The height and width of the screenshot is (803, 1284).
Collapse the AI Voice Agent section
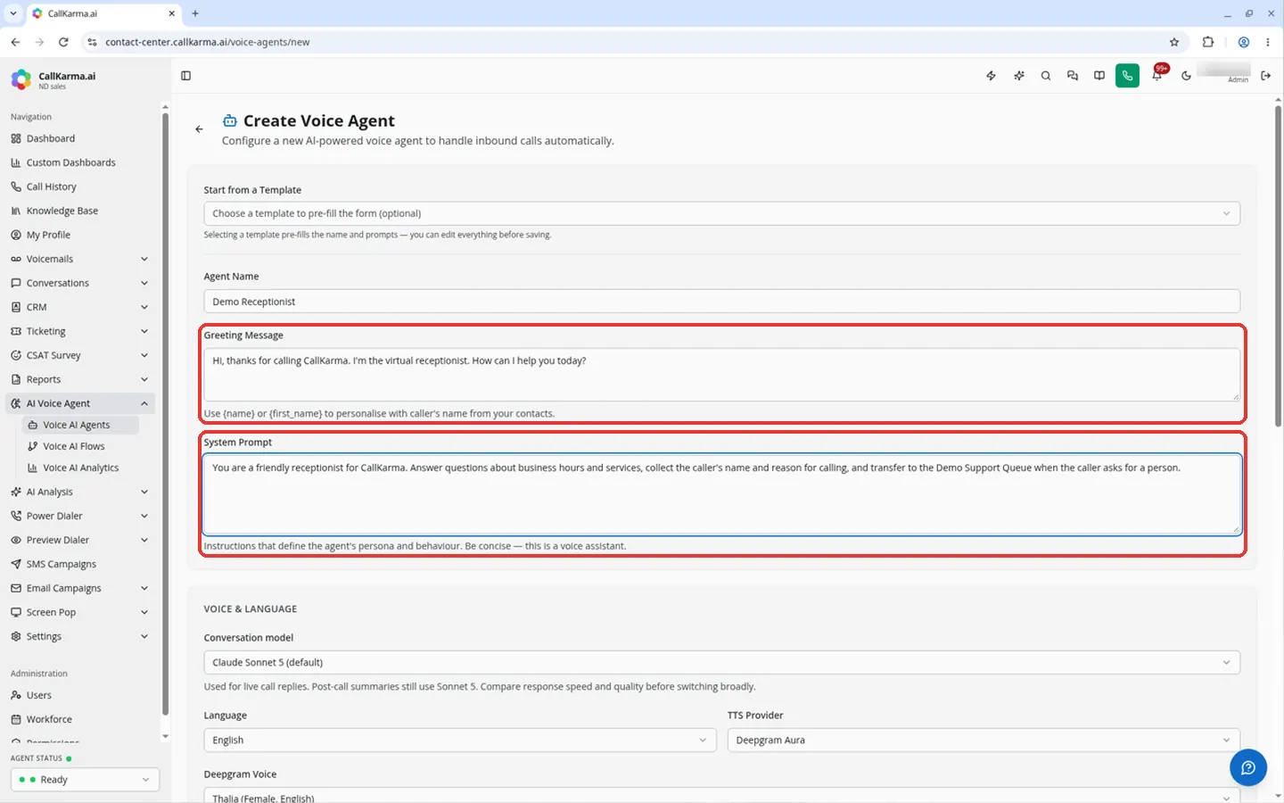(x=79, y=403)
